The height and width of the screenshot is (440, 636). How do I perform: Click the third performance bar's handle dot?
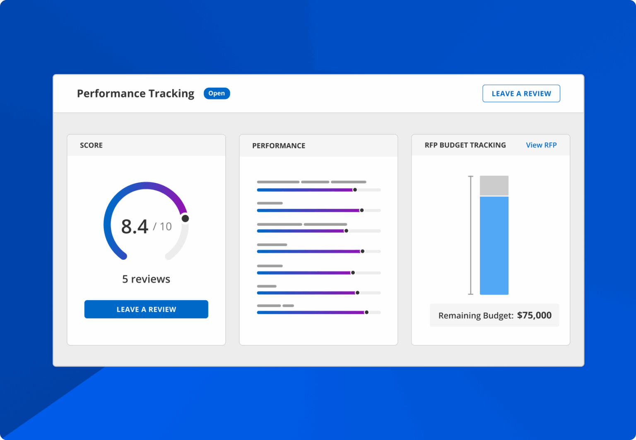(x=347, y=231)
